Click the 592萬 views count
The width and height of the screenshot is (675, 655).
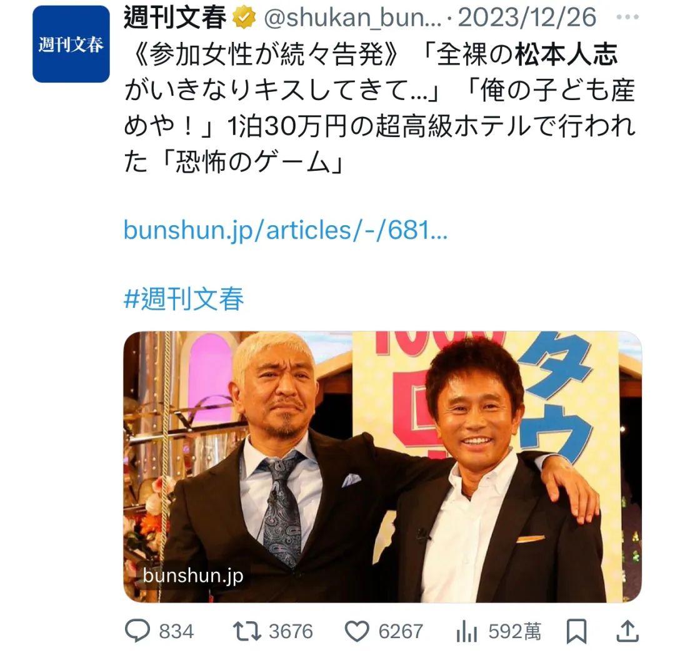(515, 632)
